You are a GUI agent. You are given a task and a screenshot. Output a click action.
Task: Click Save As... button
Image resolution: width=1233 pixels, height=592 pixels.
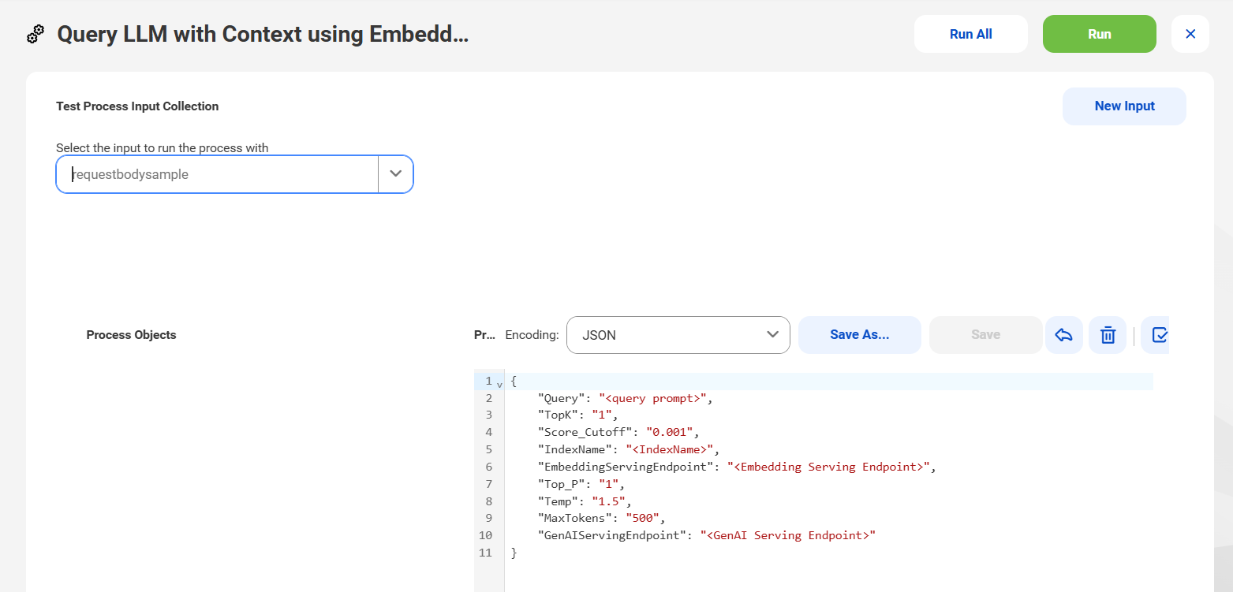pos(860,335)
